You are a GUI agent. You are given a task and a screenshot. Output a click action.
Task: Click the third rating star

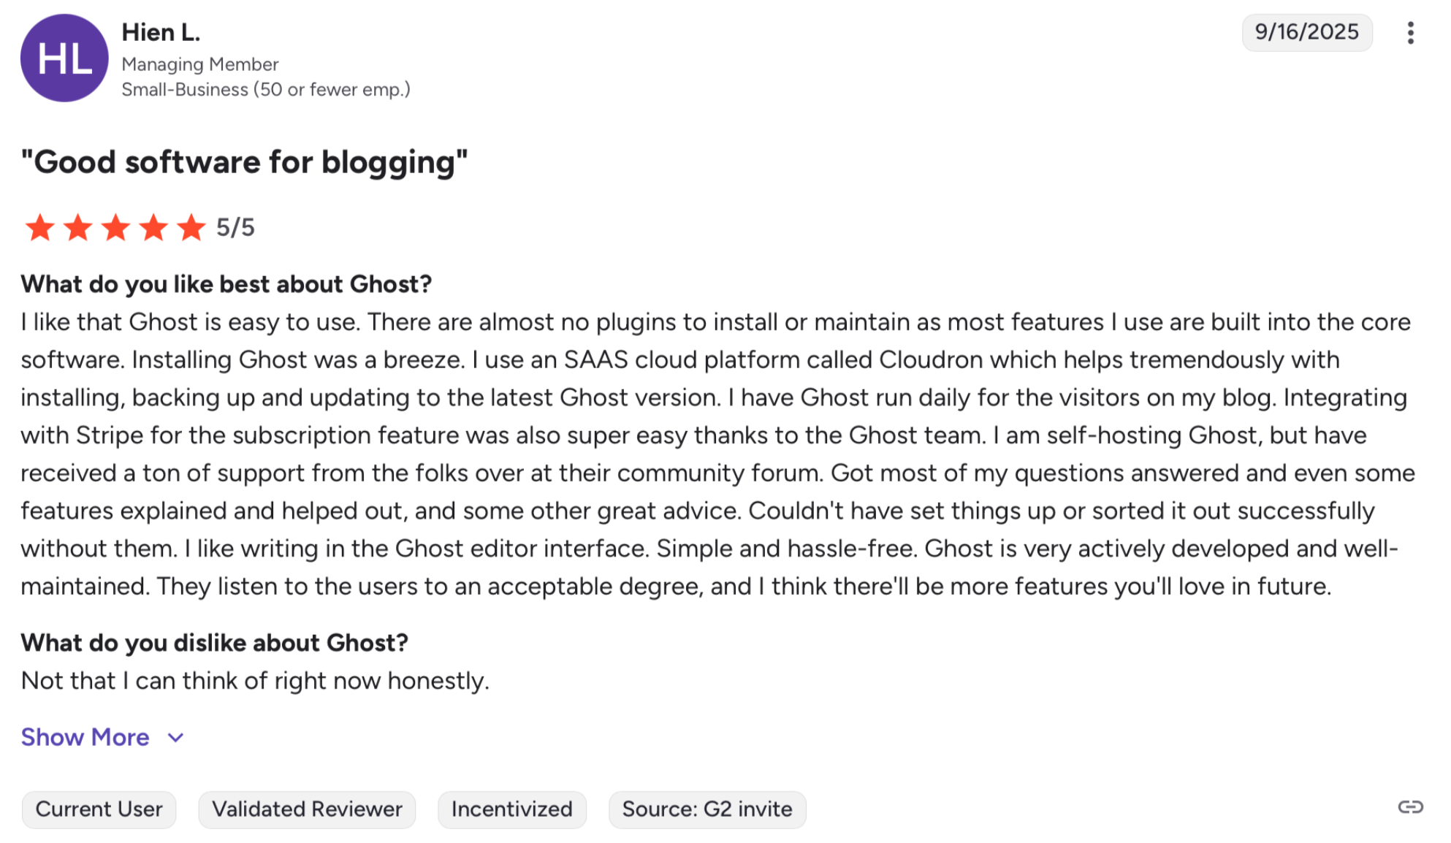[x=116, y=227]
